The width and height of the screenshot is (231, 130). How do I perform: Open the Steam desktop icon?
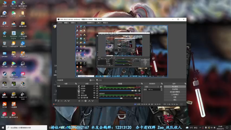tap(4, 75)
